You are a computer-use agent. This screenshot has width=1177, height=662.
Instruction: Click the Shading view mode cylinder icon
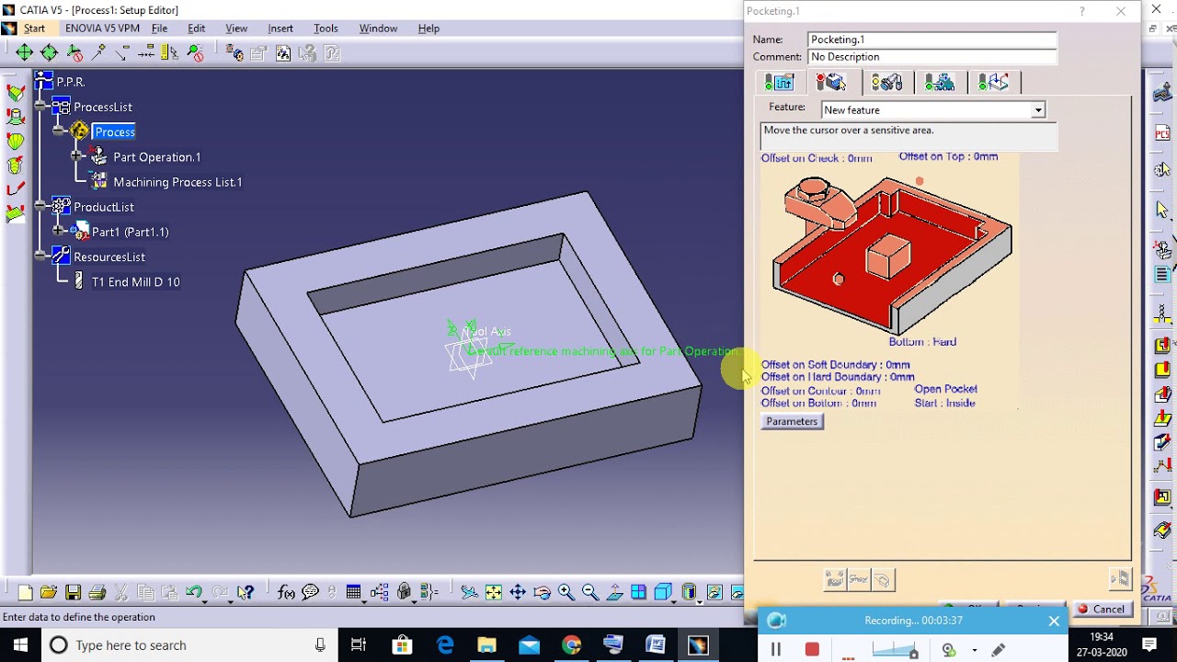(x=690, y=593)
